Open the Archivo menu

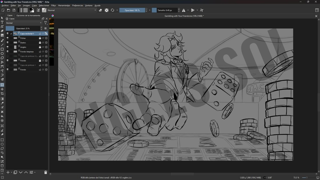5,5
